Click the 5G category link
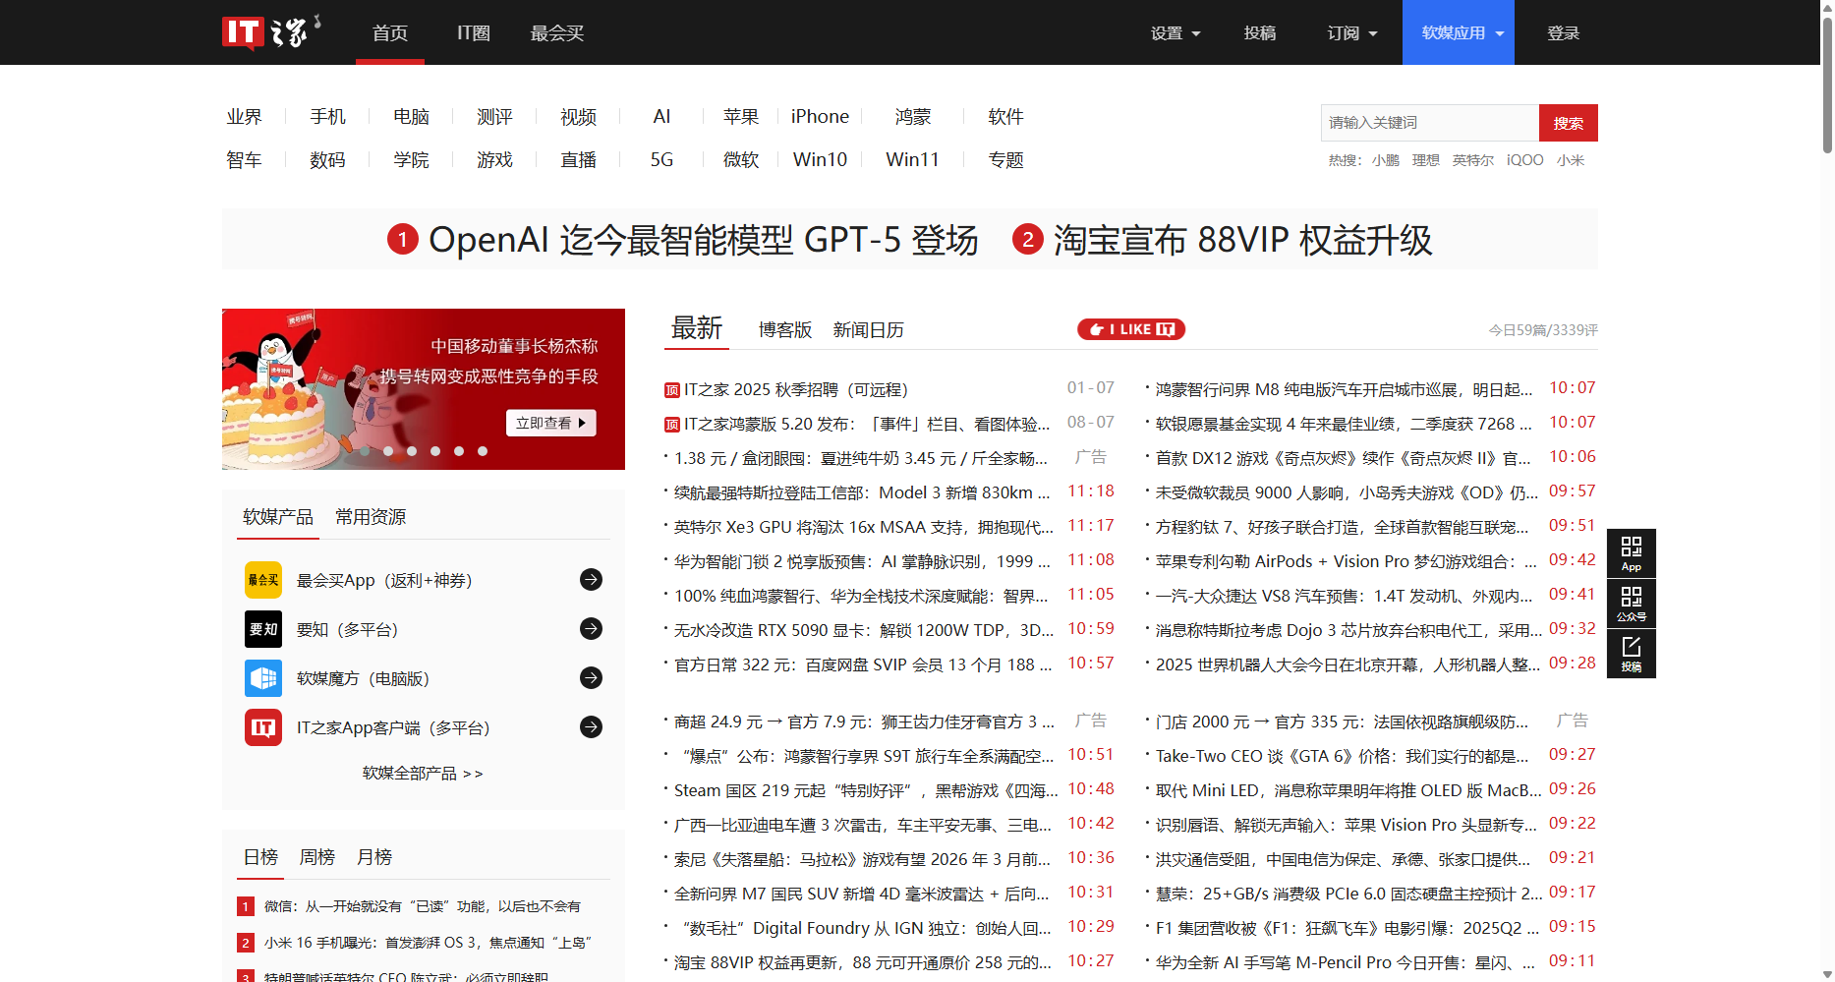Viewport: 1835px width, 982px height. pos(662,159)
